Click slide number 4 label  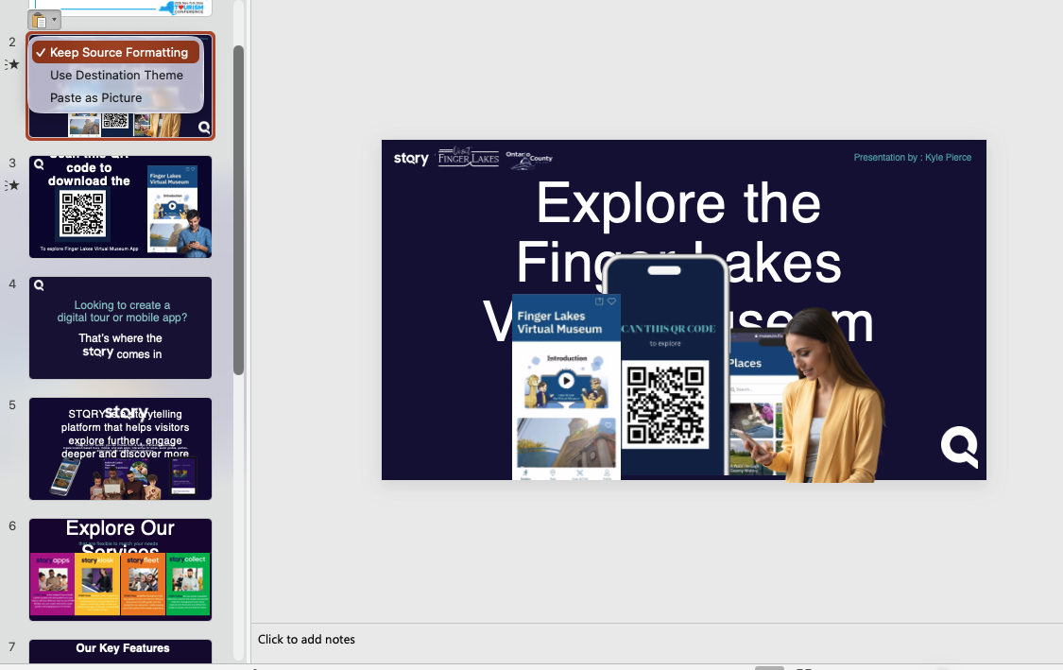click(x=12, y=284)
